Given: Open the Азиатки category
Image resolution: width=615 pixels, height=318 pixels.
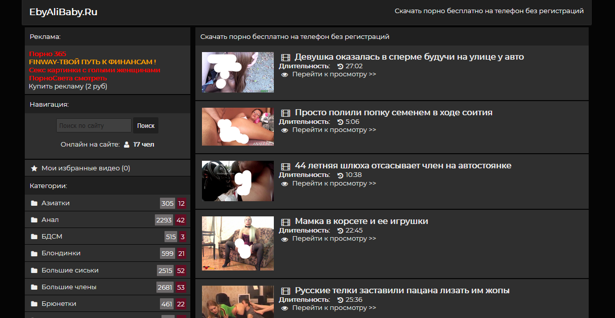Looking at the screenshot, I should click(56, 203).
